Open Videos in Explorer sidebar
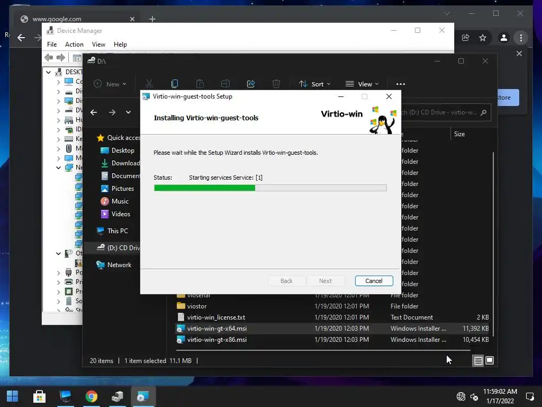 (x=115, y=214)
